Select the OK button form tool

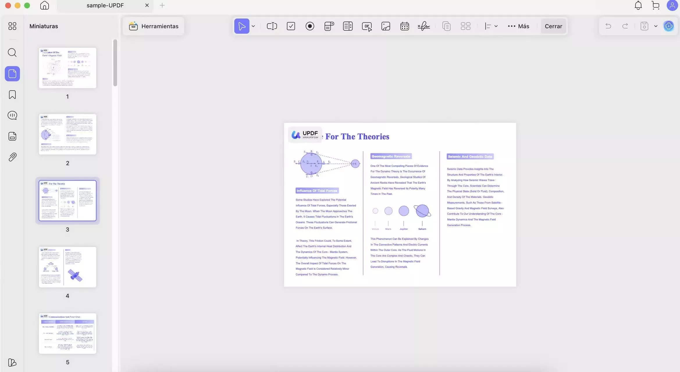pyautogui.click(x=367, y=26)
